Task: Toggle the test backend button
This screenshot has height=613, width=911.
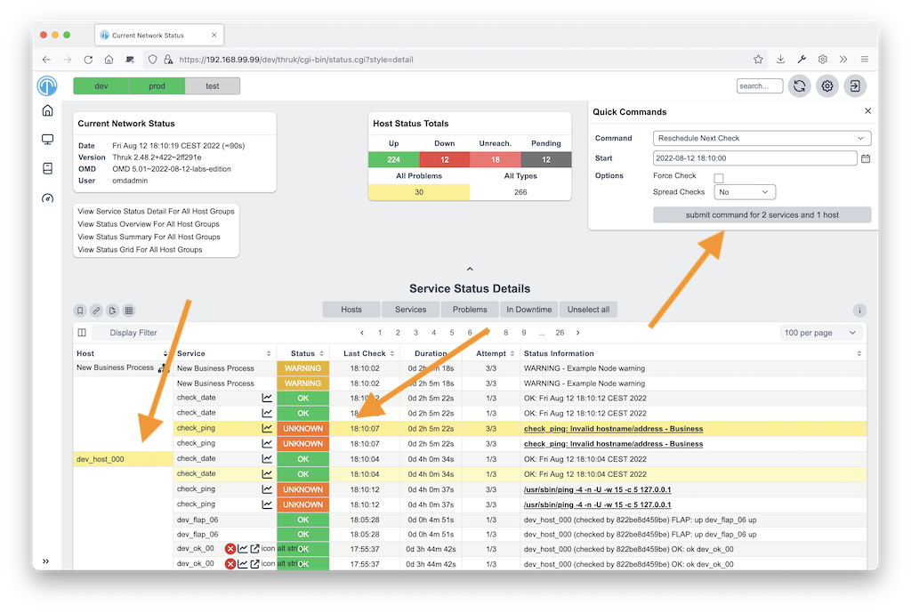Action: coord(212,86)
